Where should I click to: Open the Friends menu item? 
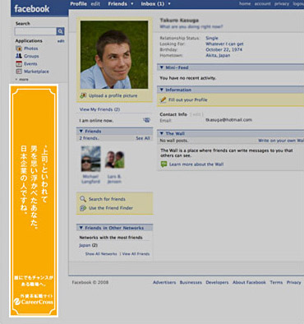(117, 4)
